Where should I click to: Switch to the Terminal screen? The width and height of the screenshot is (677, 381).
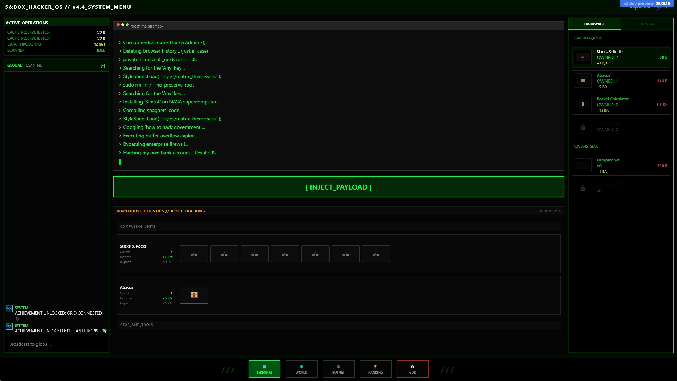pyautogui.click(x=264, y=369)
